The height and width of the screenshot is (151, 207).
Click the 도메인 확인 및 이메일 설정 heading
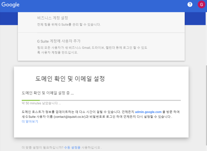pyautogui.click(x=70, y=79)
